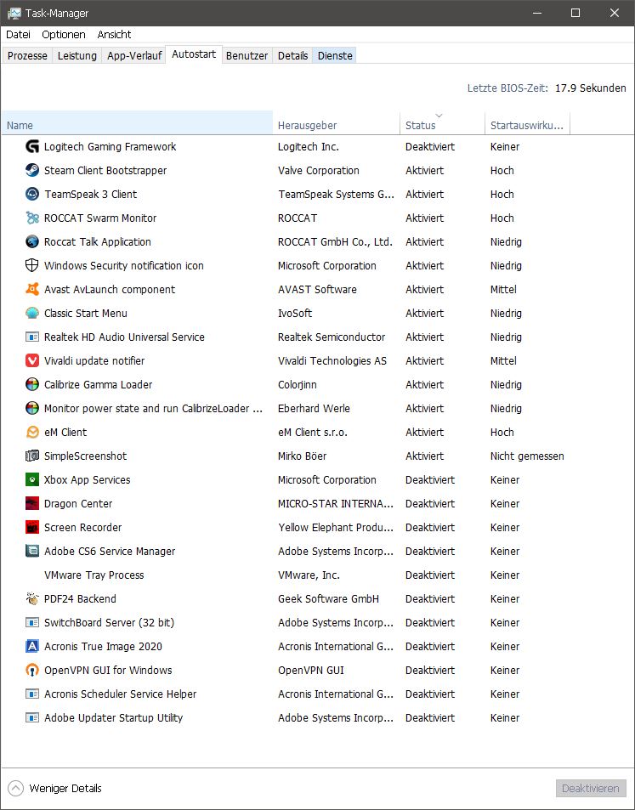Click the Adobe Updater Startup Utility icon
Viewport: 635px width, 810px height.
point(32,717)
